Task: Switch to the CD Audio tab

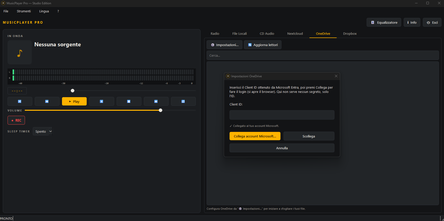Action: [267, 33]
